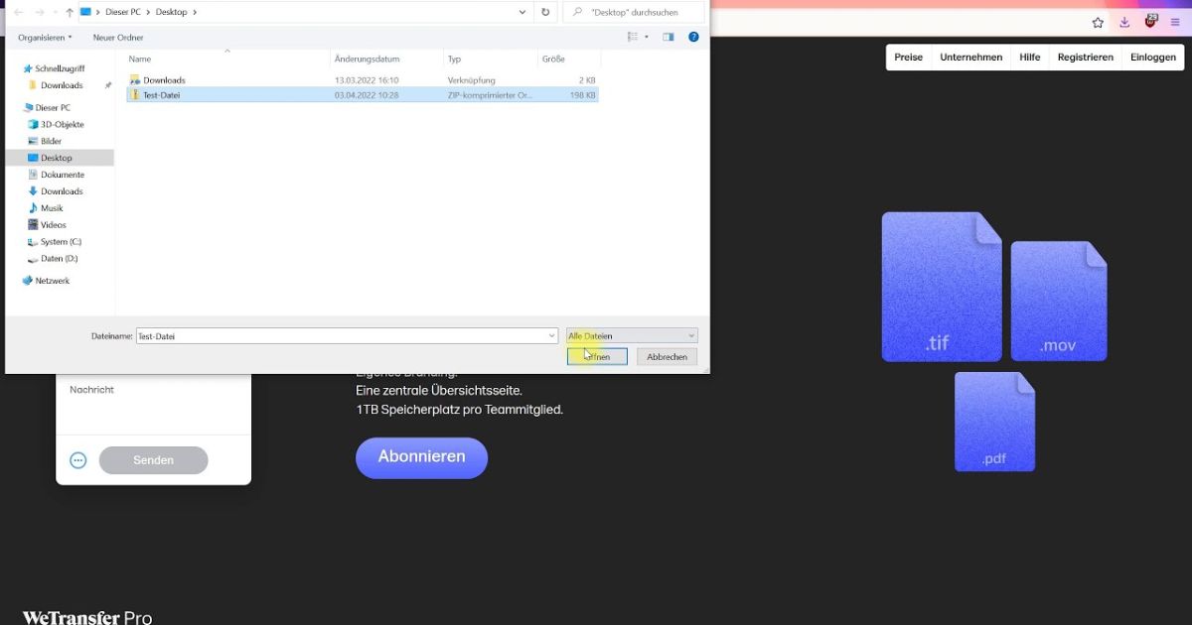Select 'Hilfe' in WeTransfer navigation
Image resolution: width=1192 pixels, height=625 pixels.
(1029, 57)
